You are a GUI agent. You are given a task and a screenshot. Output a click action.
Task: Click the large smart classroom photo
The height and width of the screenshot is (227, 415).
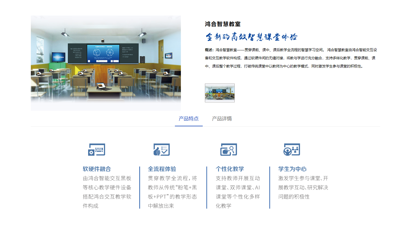[x=106, y=63]
